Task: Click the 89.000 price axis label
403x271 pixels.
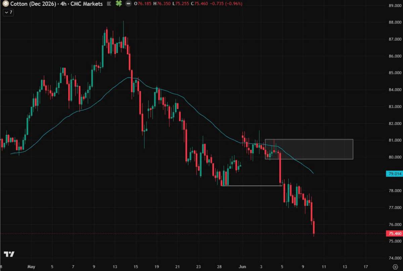Action: pos(395,6)
